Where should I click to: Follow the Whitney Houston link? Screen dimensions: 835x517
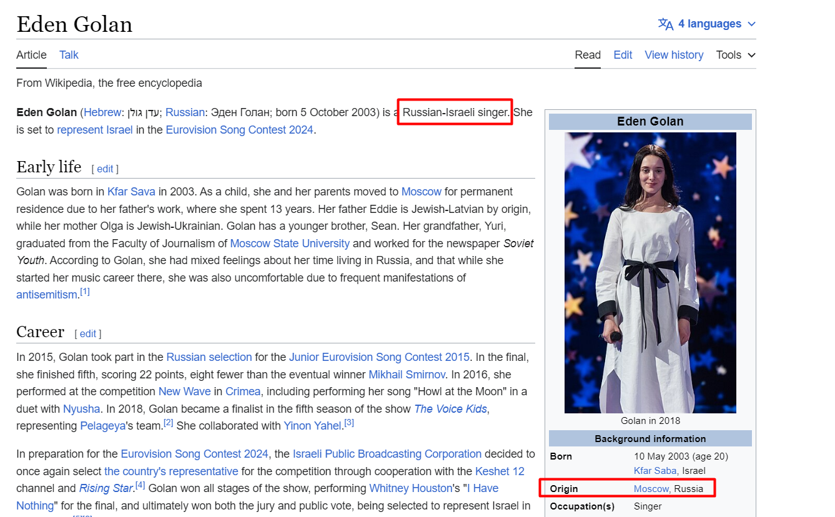(410, 488)
